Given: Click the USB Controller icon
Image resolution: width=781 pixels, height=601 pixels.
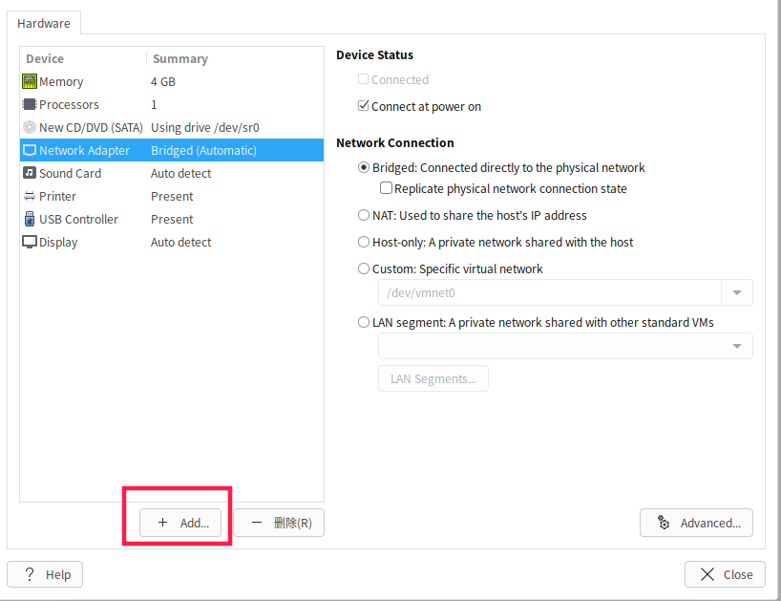Looking at the screenshot, I should click(x=30, y=219).
